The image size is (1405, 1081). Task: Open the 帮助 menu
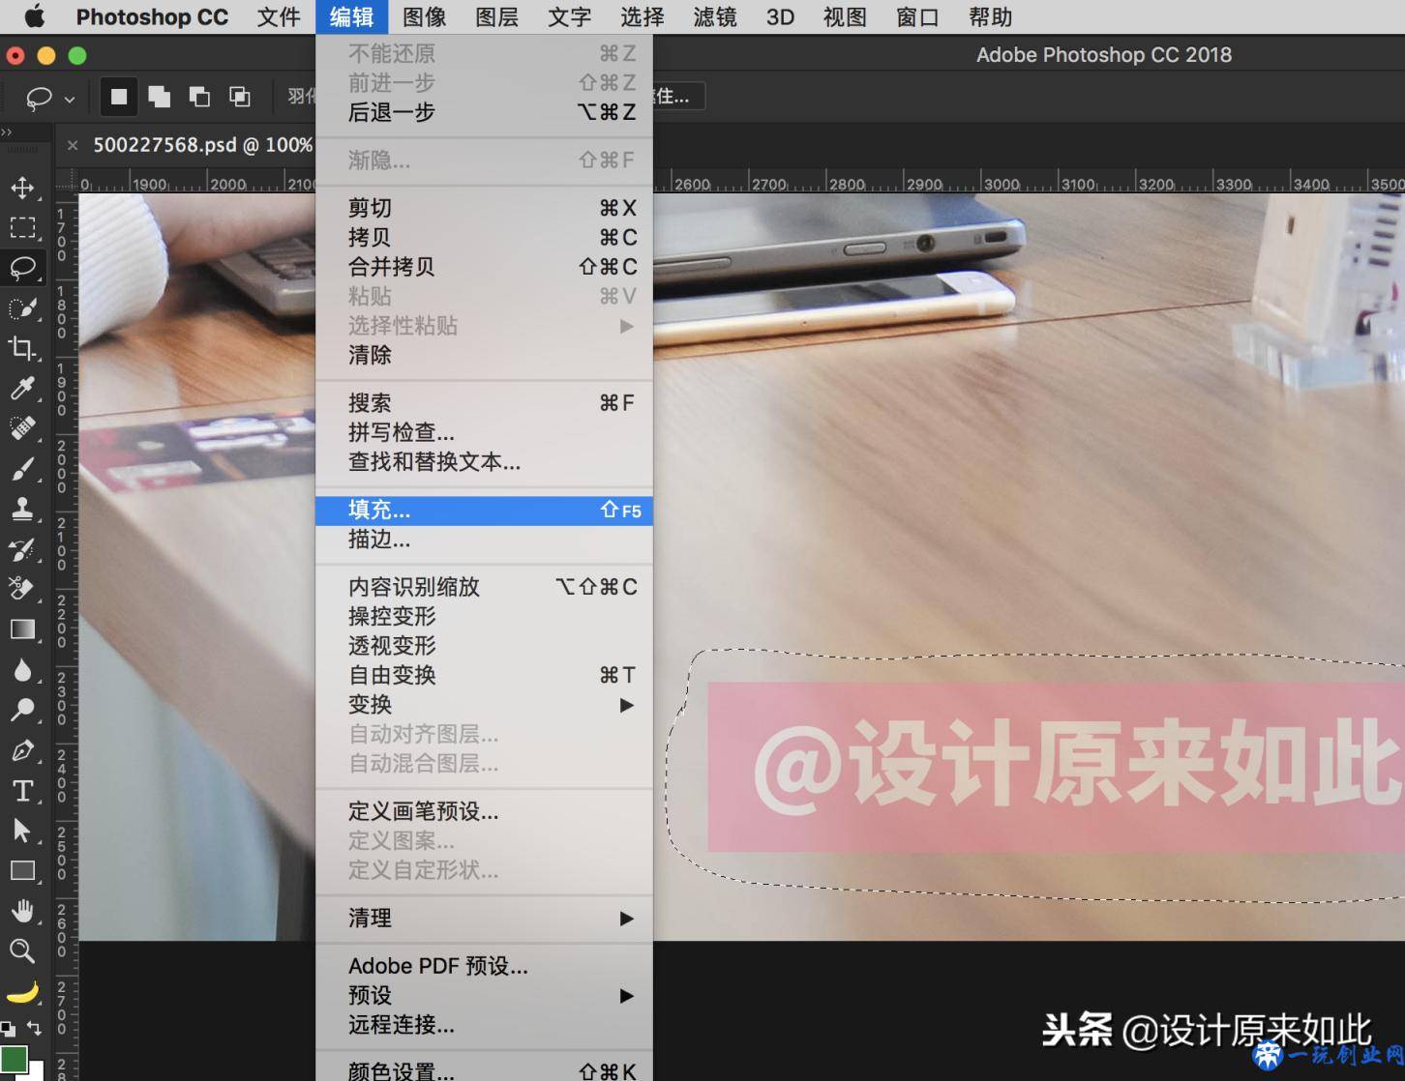pos(990,16)
